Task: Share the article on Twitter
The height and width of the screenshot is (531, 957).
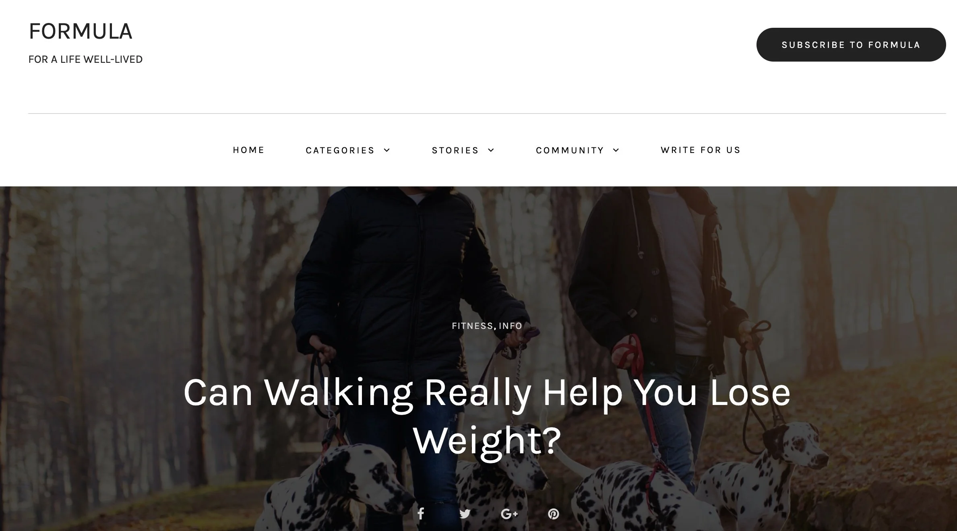Action: 465,514
